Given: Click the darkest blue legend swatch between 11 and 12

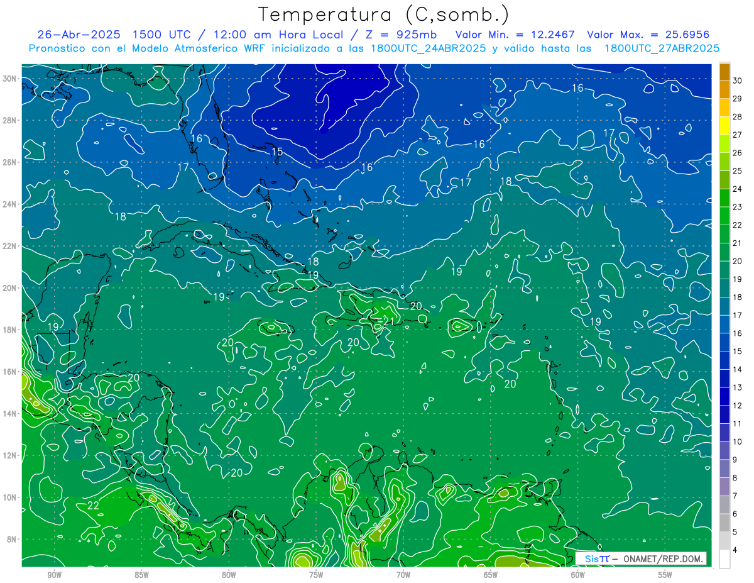Looking at the screenshot, I should click(724, 414).
